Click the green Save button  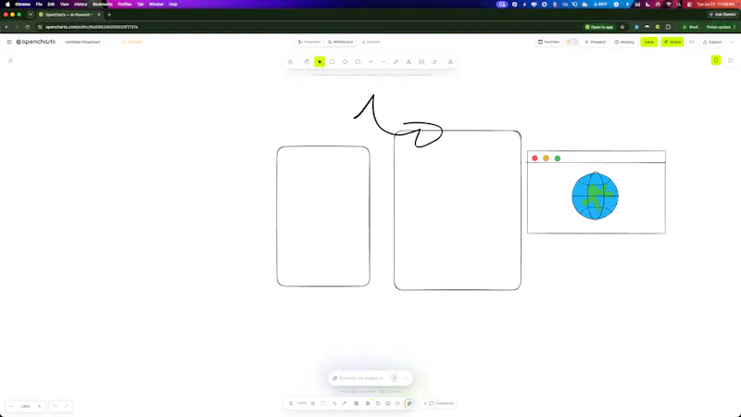(649, 42)
